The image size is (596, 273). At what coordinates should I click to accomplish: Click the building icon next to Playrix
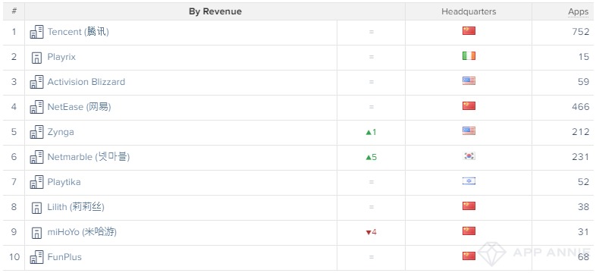pos(36,58)
